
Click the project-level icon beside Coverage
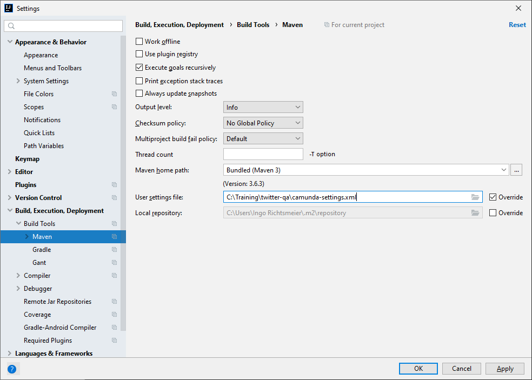coord(114,315)
